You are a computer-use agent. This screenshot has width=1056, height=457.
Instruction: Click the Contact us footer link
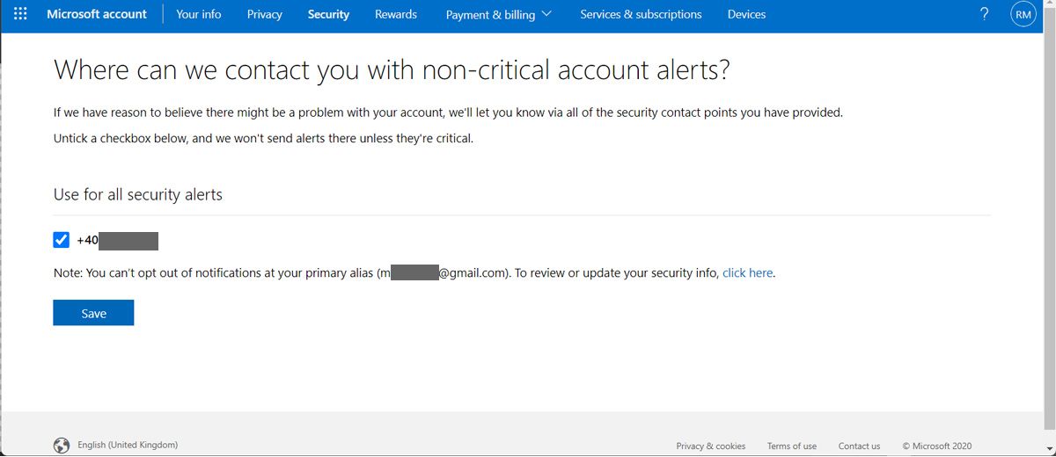[859, 446]
